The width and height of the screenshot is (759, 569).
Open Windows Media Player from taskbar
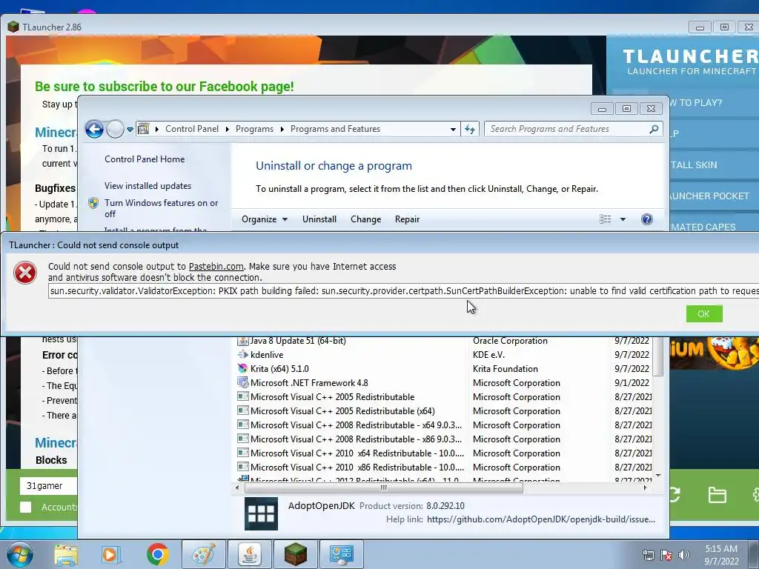(x=110, y=554)
